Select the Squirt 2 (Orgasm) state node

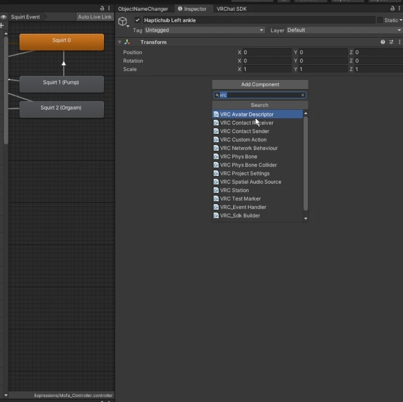tap(62, 109)
